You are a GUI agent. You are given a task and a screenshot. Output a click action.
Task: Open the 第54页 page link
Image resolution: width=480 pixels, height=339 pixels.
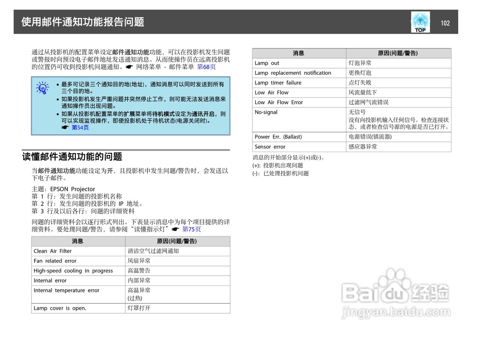coord(81,127)
